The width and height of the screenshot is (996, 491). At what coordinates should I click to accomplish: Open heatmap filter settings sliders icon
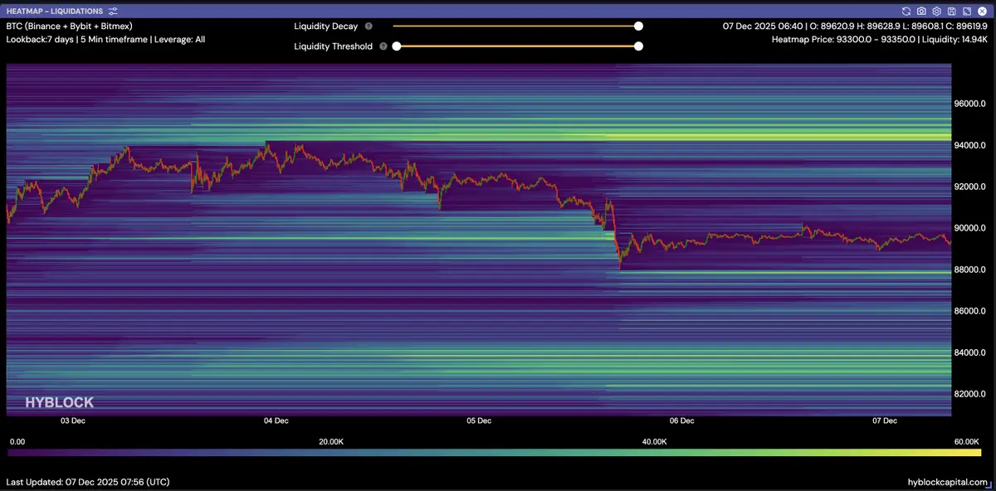pyautogui.click(x=114, y=12)
